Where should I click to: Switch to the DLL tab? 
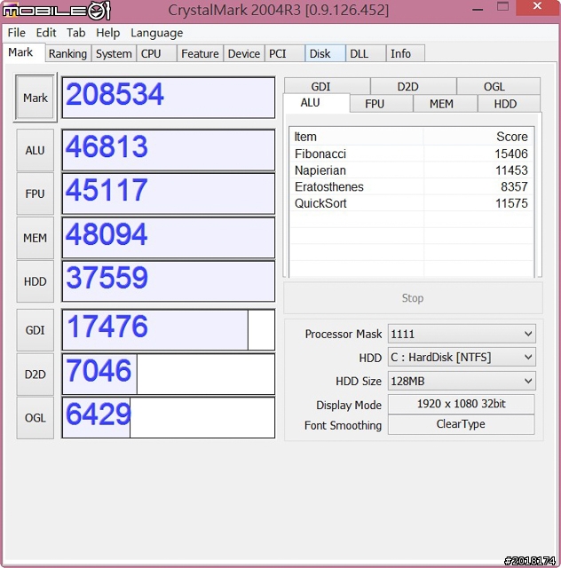[x=366, y=53]
